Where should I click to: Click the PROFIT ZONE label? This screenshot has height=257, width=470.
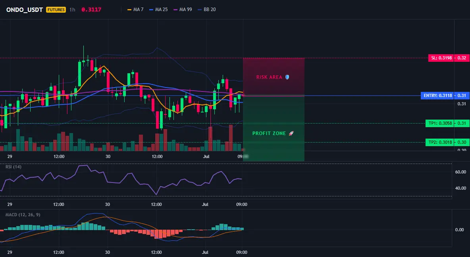pyautogui.click(x=269, y=133)
